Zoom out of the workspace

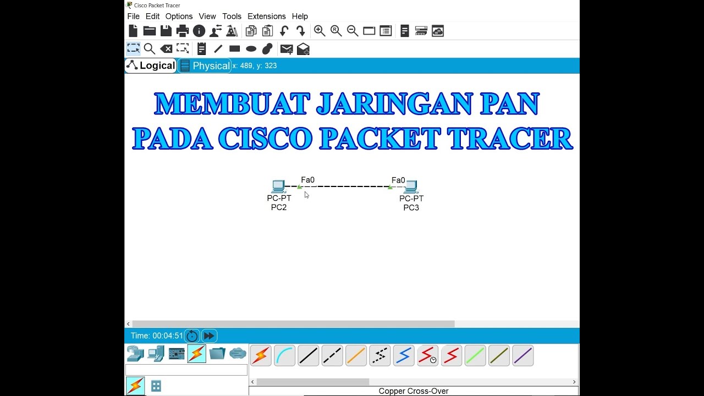click(353, 31)
